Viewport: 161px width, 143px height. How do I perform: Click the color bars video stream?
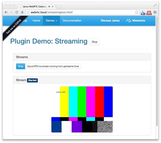pos(82,109)
